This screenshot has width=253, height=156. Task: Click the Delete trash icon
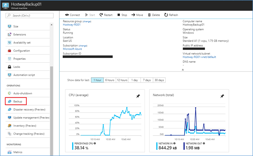[x=149, y=15]
